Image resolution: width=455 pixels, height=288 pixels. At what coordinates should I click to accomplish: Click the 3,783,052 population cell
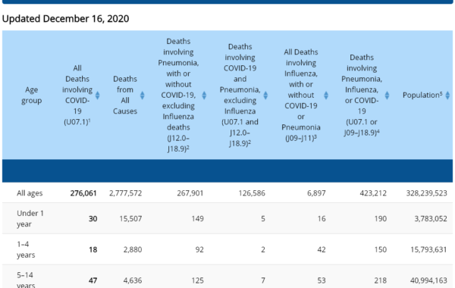pos(431,219)
